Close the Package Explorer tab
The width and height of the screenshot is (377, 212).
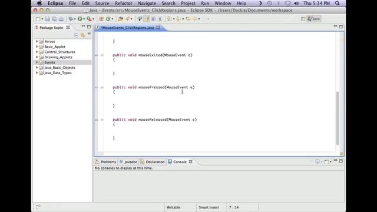point(68,28)
